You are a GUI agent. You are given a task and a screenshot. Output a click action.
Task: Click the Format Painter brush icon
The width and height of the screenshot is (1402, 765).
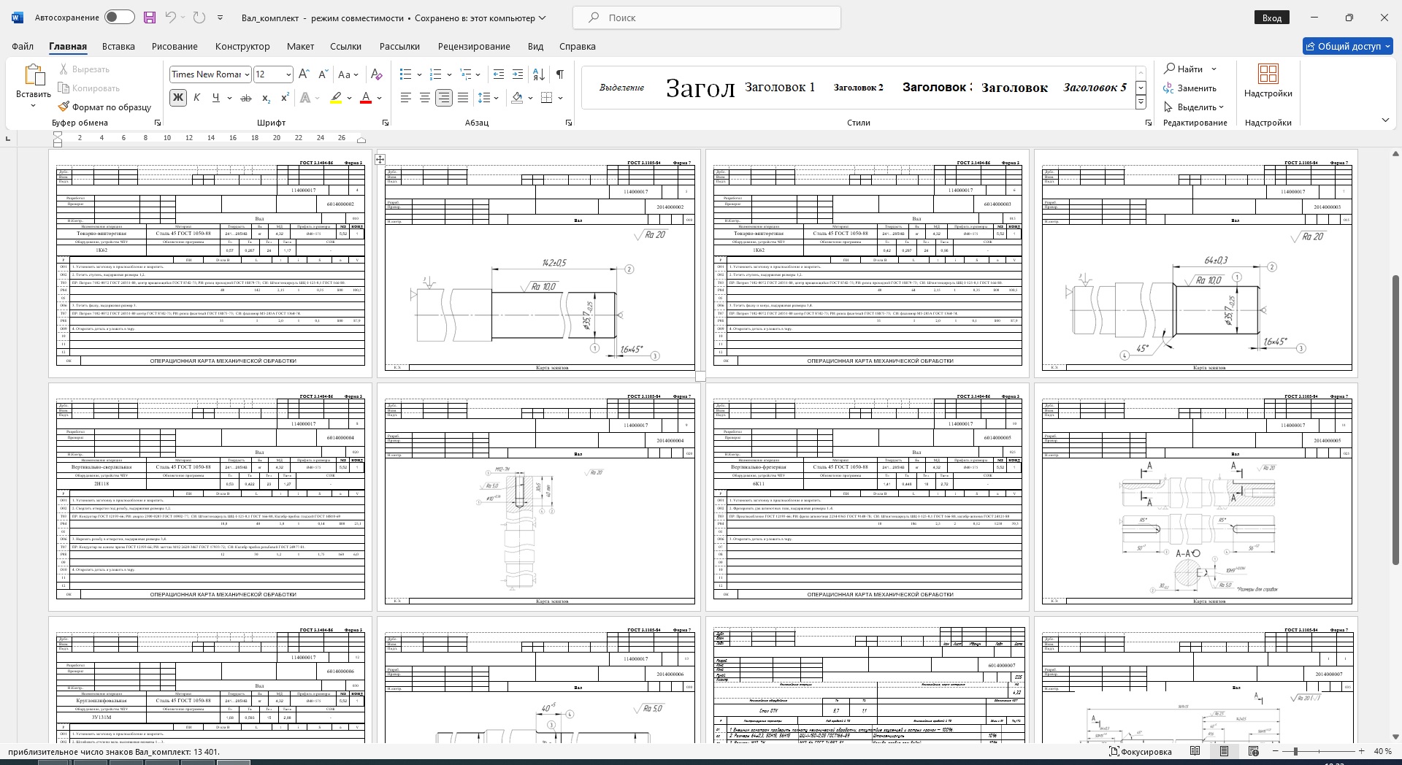tap(64, 107)
